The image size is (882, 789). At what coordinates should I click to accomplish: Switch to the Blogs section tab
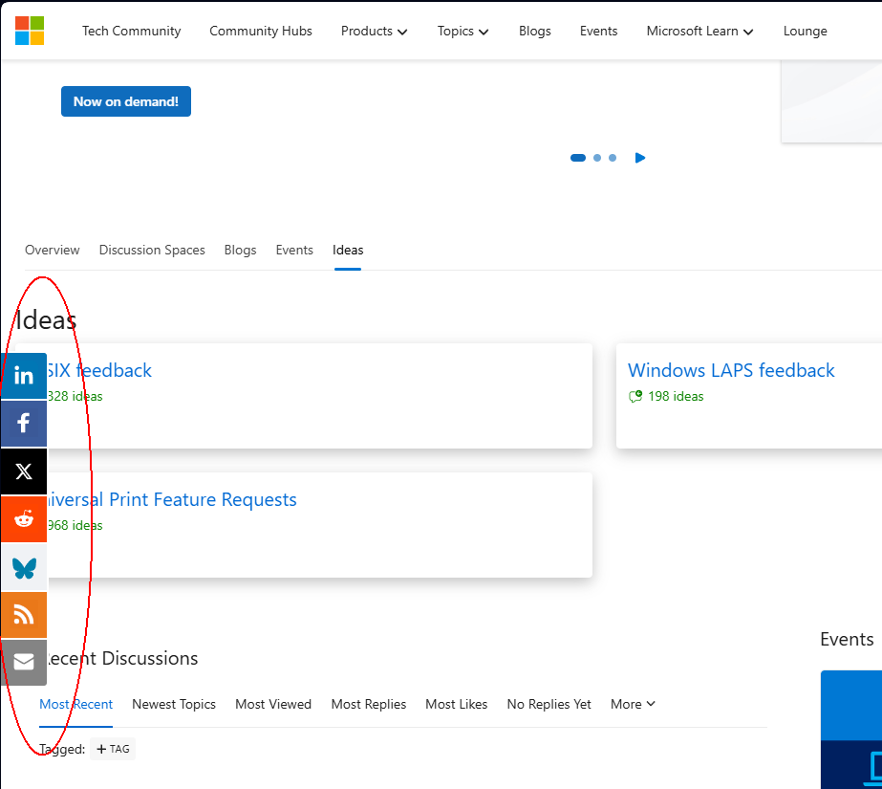[240, 250]
